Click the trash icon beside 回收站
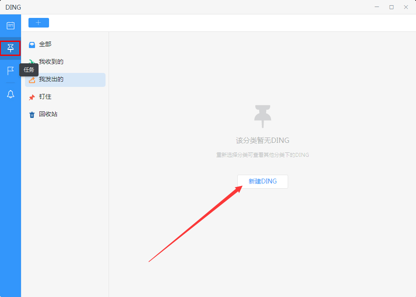Image resolution: width=416 pixels, height=297 pixels. tap(32, 114)
